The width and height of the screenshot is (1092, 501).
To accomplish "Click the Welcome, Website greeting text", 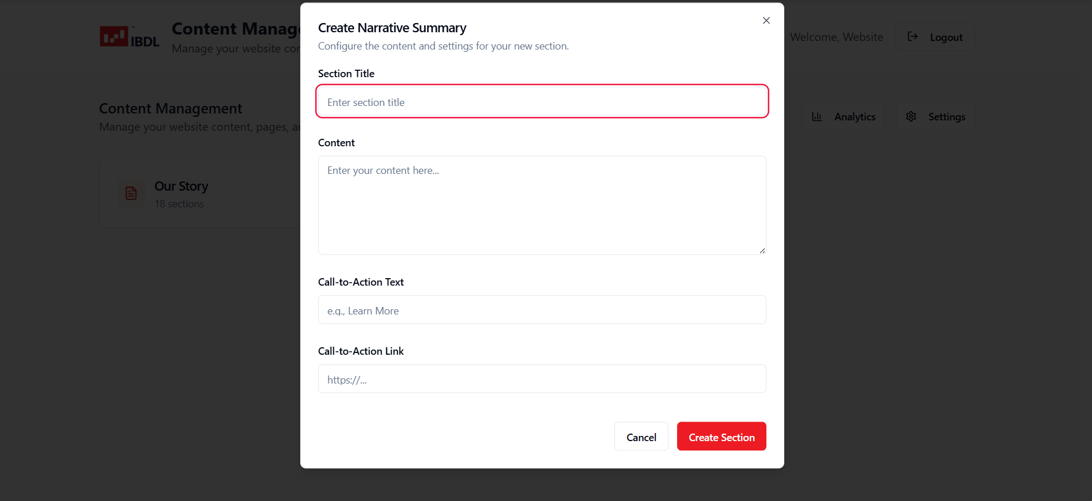I will 836,37.
